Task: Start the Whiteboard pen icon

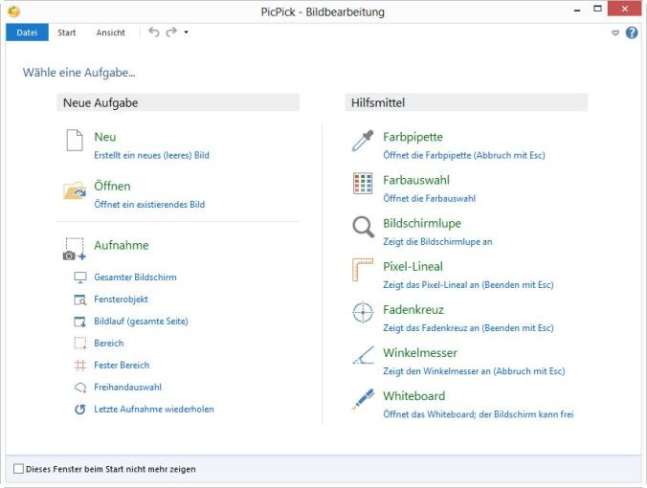Action: point(363,399)
